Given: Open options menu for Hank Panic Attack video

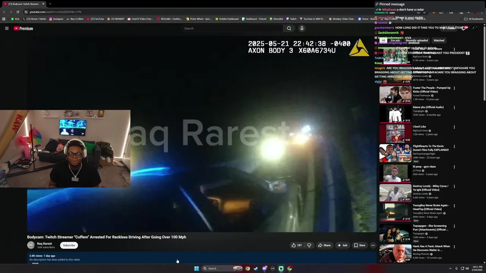Looking at the screenshot, I should [x=454, y=247].
